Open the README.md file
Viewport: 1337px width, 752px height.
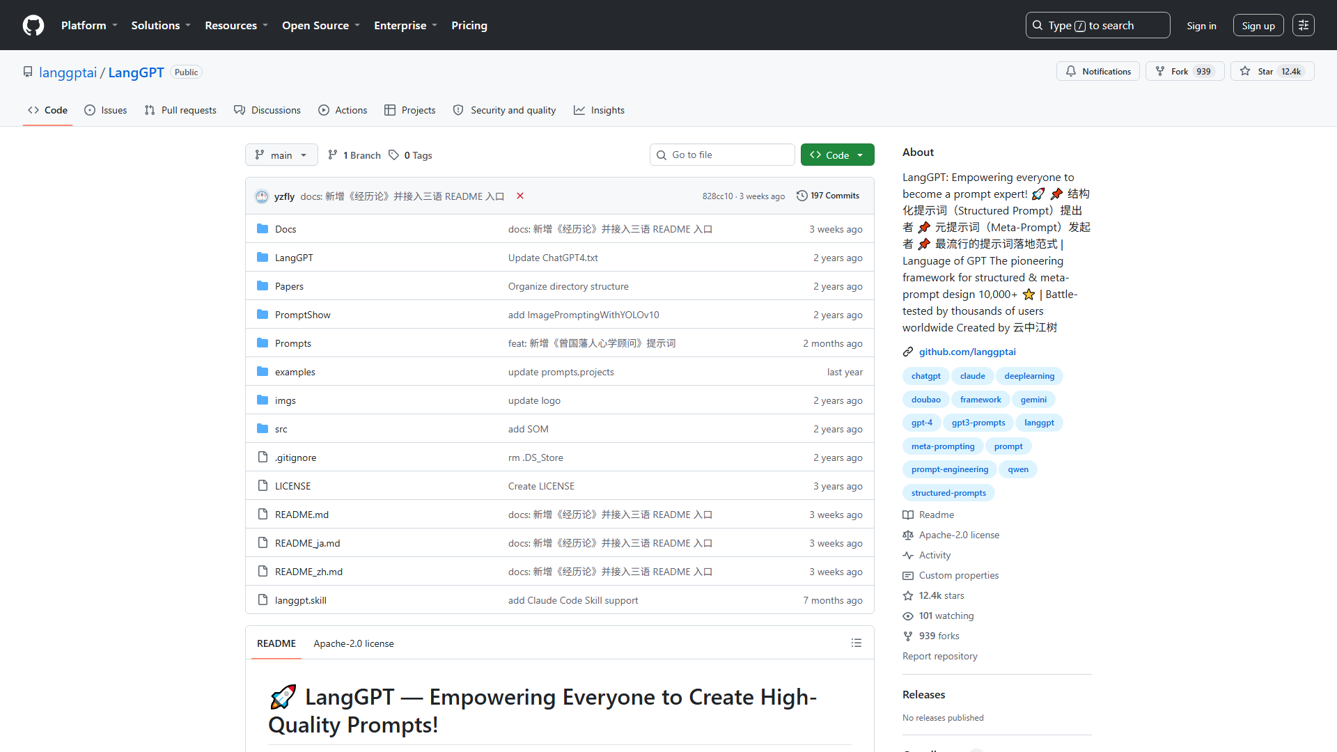(x=302, y=515)
